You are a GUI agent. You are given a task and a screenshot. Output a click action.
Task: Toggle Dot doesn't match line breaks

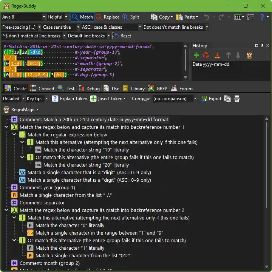coord(176,27)
